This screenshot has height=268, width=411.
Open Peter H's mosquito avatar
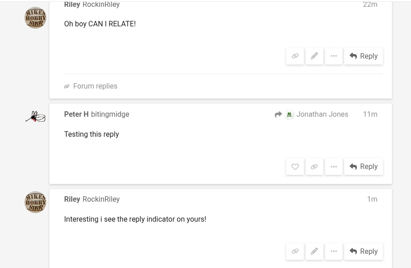pos(35,117)
